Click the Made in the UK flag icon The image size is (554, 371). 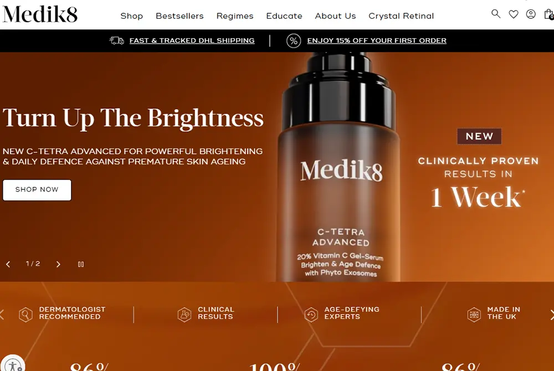pos(474,314)
